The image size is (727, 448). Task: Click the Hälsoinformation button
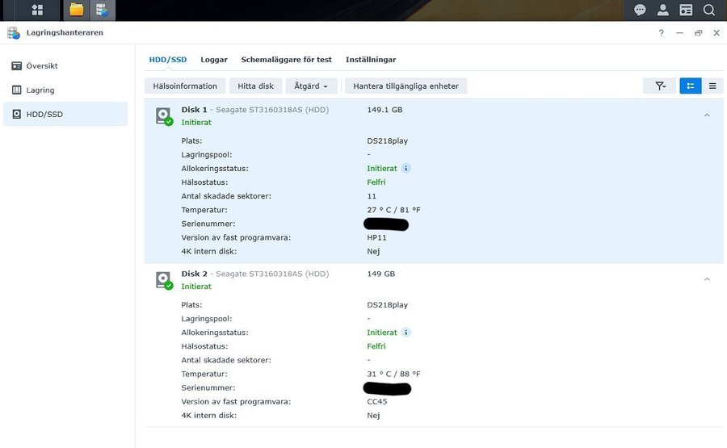[185, 86]
